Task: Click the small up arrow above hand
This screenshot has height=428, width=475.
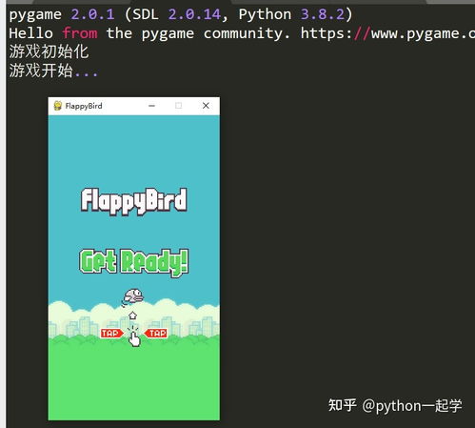Action: tap(132, 316)
